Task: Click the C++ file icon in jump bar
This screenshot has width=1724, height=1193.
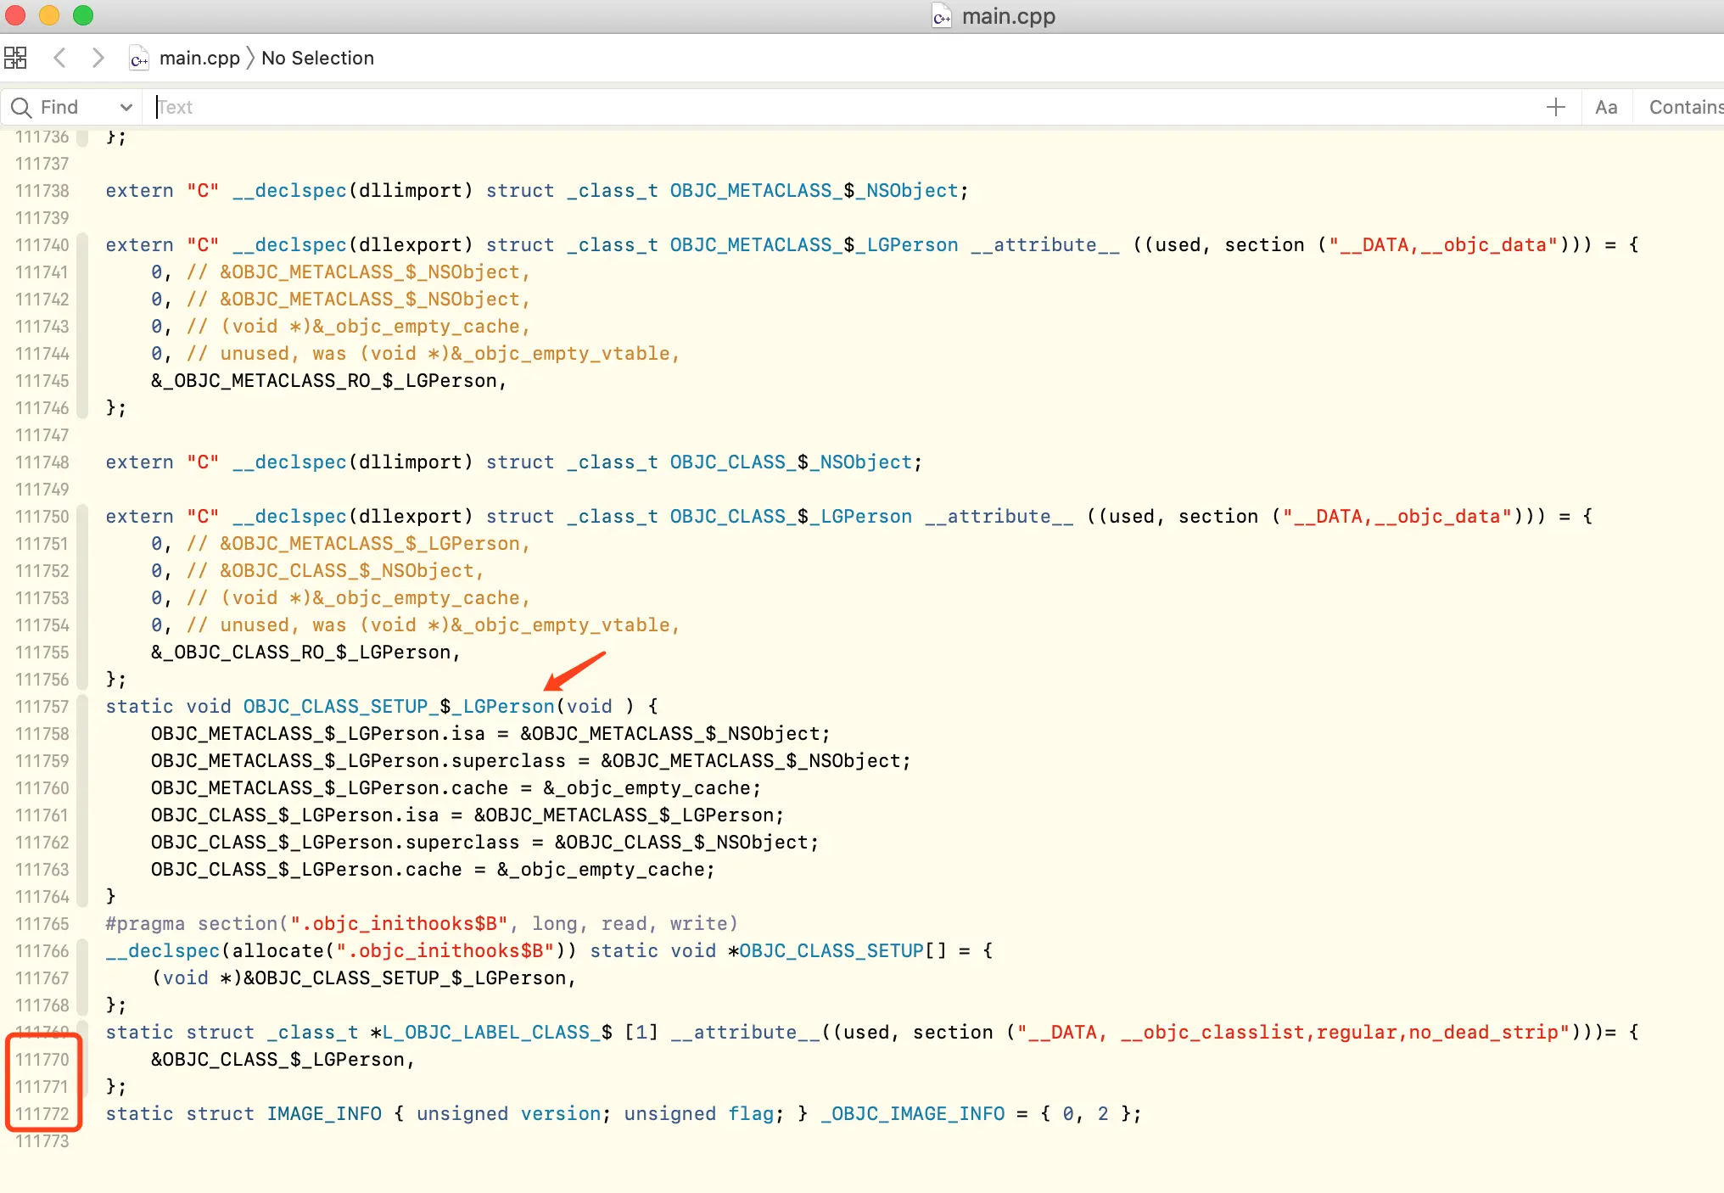Action: [138, 59]
